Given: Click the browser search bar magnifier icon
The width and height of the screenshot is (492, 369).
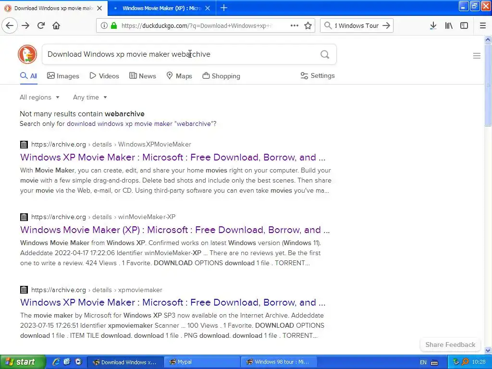Looking at the screenshot, I should [x=328, y=25].
